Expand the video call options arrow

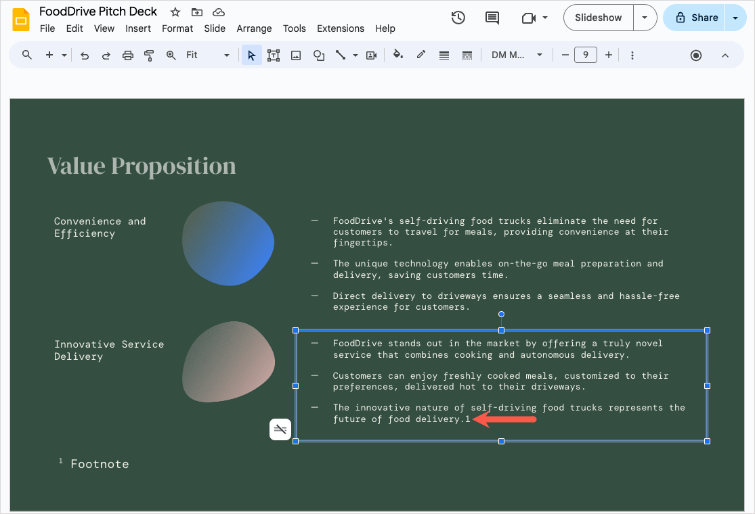pyautogui.click(x=545, y=18)
